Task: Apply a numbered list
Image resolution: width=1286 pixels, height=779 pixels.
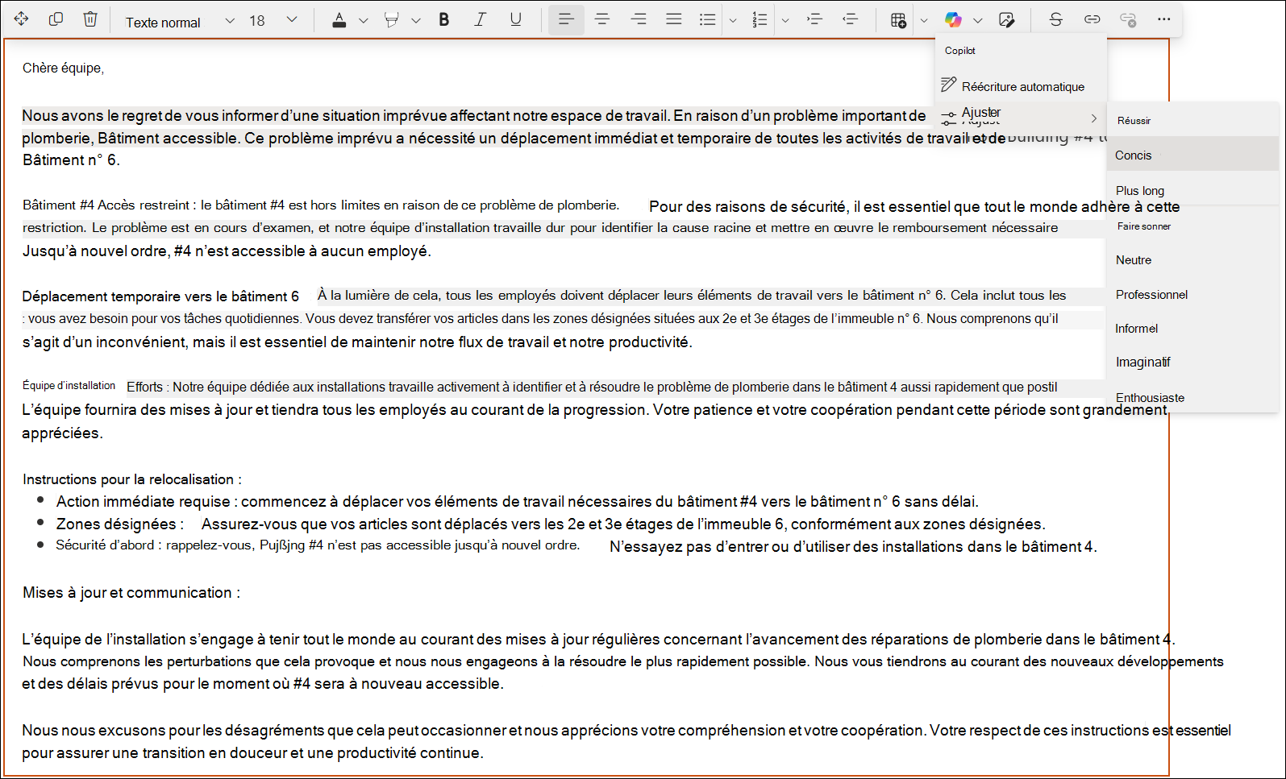Action: coord(760,19)
